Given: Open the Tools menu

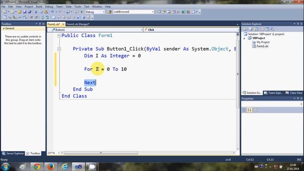Looking at the screenshot, I should (77, 7).
